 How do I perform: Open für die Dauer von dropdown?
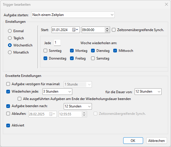[x=148, y=91]
